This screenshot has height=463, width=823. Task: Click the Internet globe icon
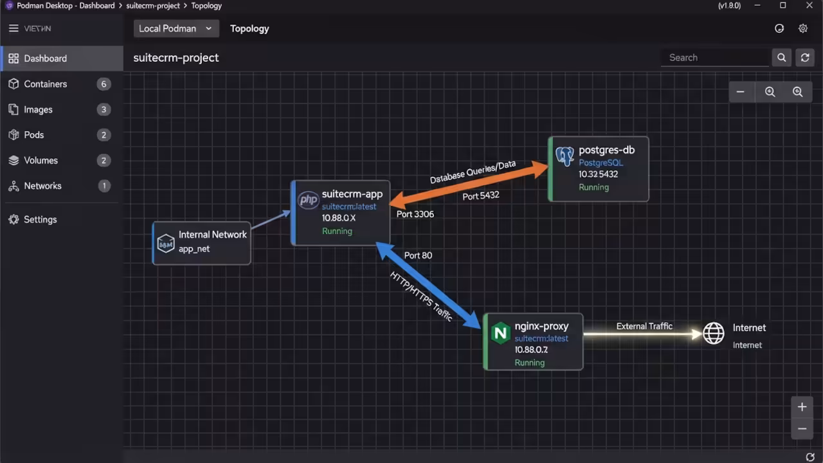pos(713,333)
